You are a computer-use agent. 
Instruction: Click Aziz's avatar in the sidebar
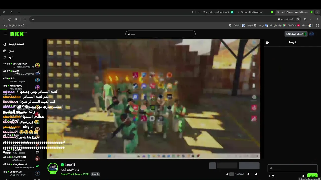(37, 80)
